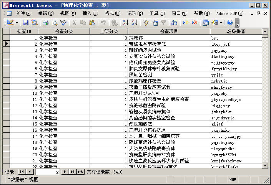The width and height of the screenshot is (271, 185).
Task: Click the Filter By Form icon
Action: [x=155, y=23]
